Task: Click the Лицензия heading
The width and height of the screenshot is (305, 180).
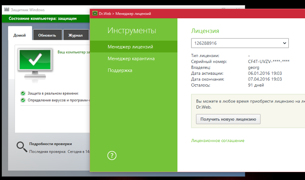Action: [x=205, y=31]
